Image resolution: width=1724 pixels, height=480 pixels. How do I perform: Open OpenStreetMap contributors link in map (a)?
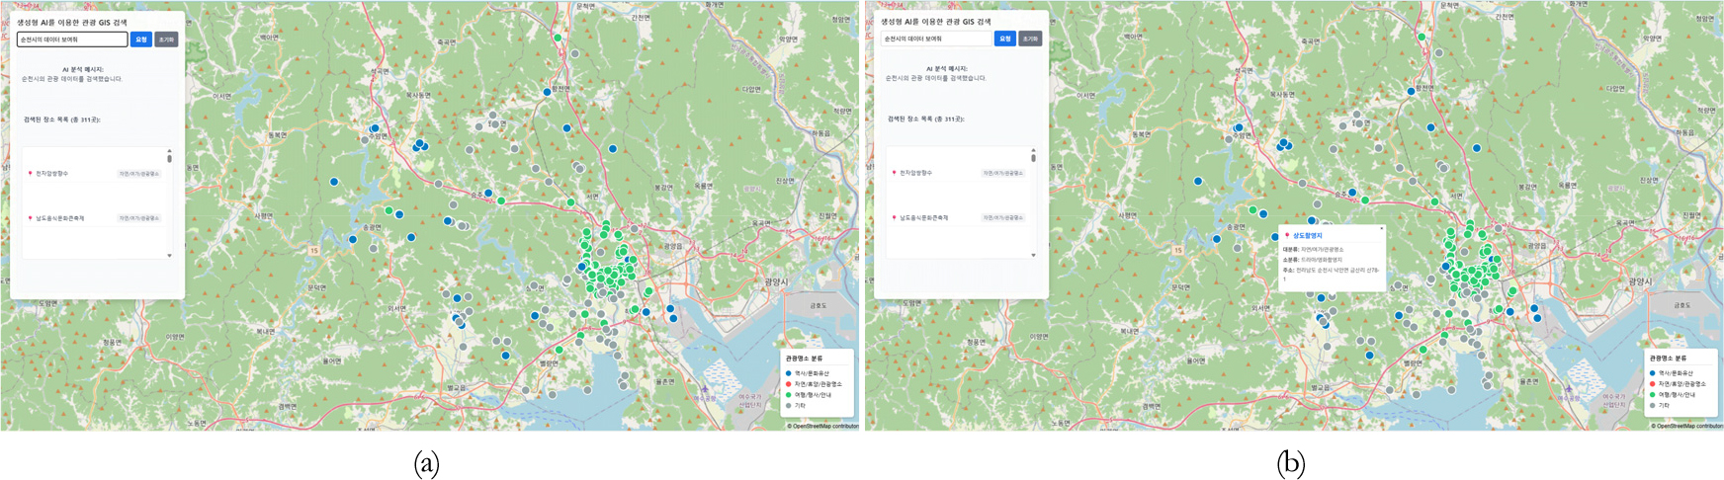[x=825, y=427]
